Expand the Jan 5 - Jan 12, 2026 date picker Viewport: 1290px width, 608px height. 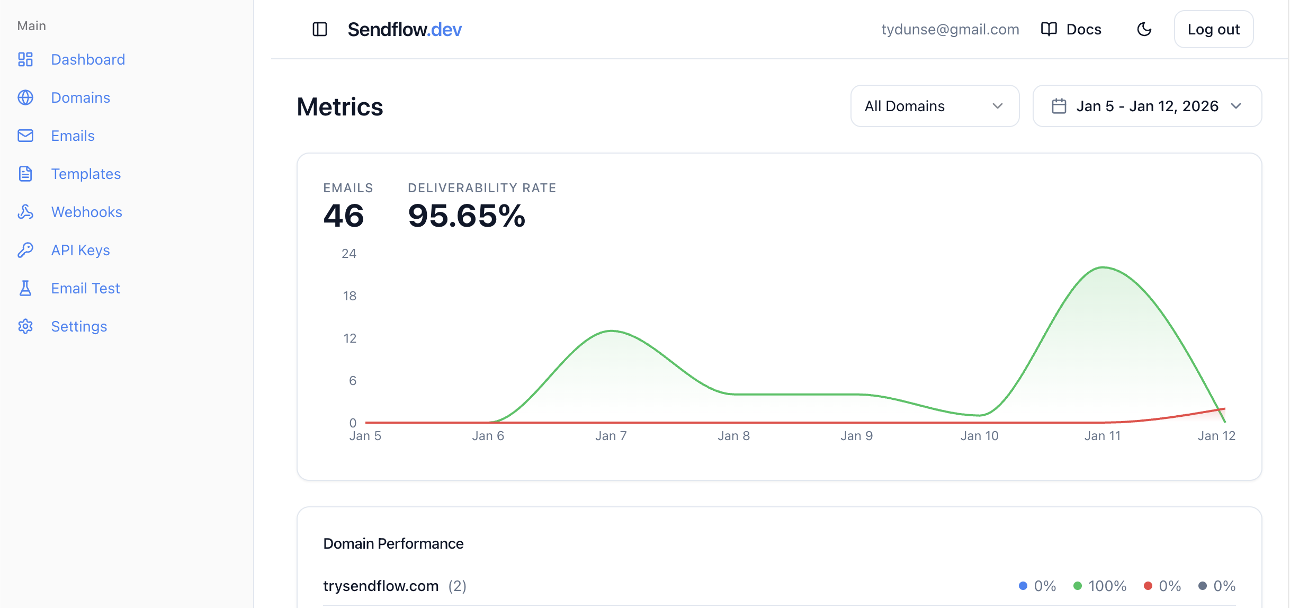(1147, 106)
